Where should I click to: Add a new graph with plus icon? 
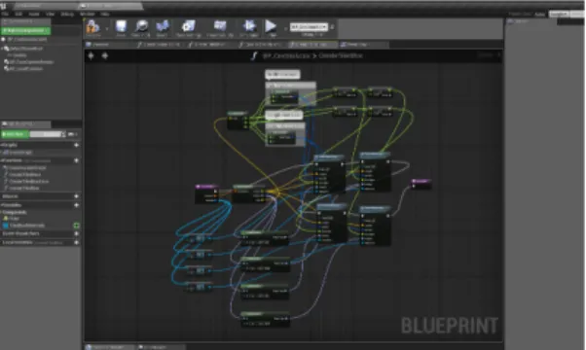click(x=76, y=145)
